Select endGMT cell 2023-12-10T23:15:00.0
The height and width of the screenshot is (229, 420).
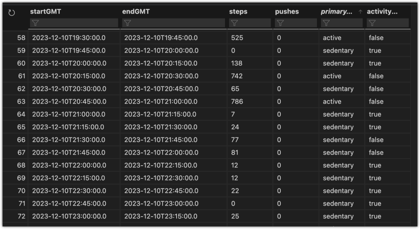pyautogui.click(x=161, y=216)
